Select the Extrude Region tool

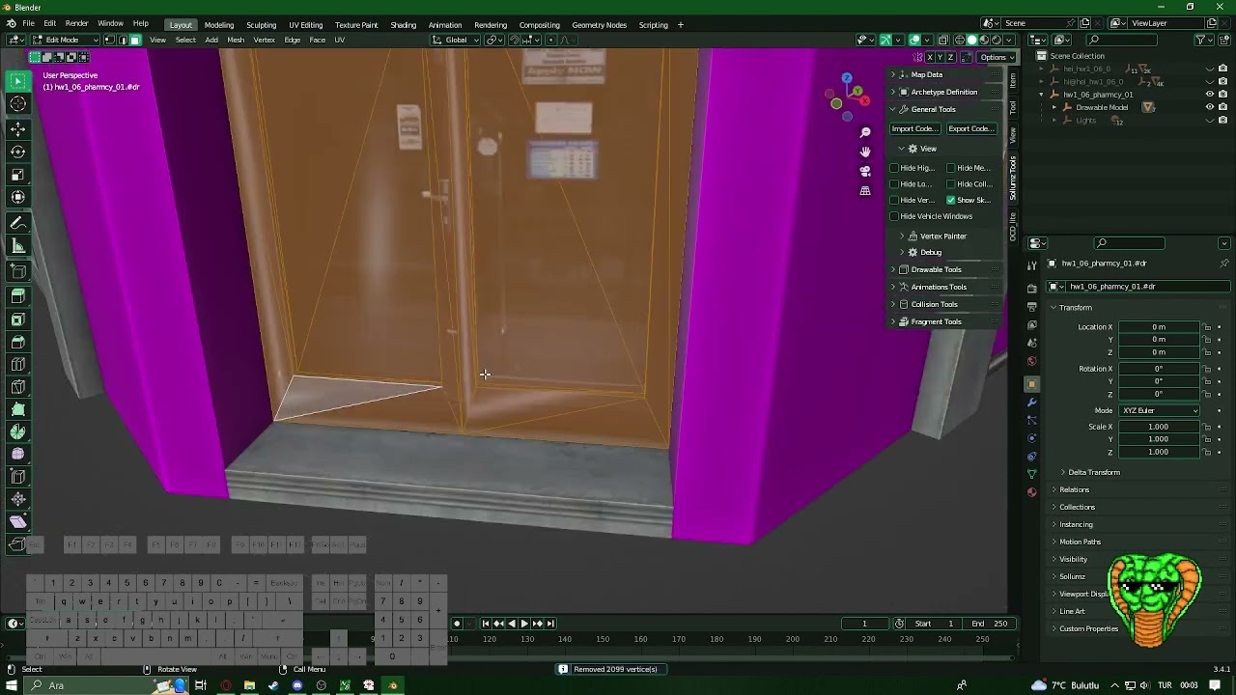17,295
